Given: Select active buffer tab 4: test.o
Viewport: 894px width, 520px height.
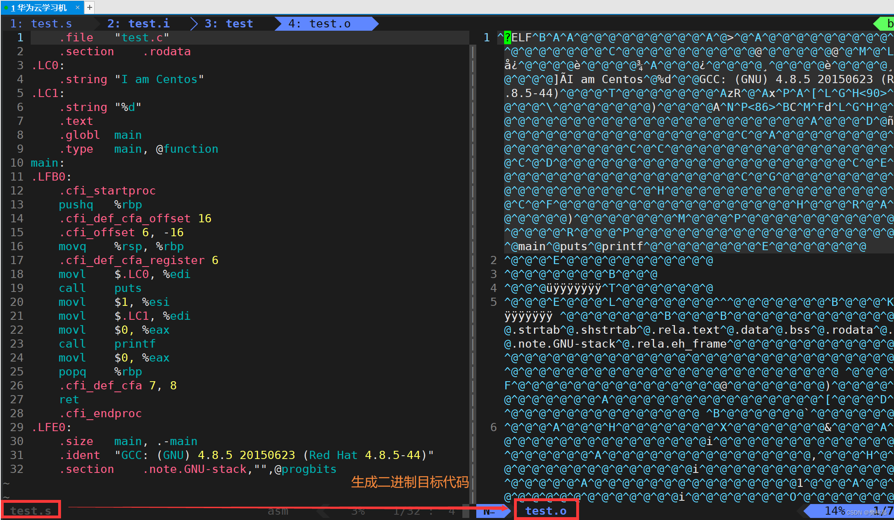Looking at the screenshot, I should click(319, 24).
